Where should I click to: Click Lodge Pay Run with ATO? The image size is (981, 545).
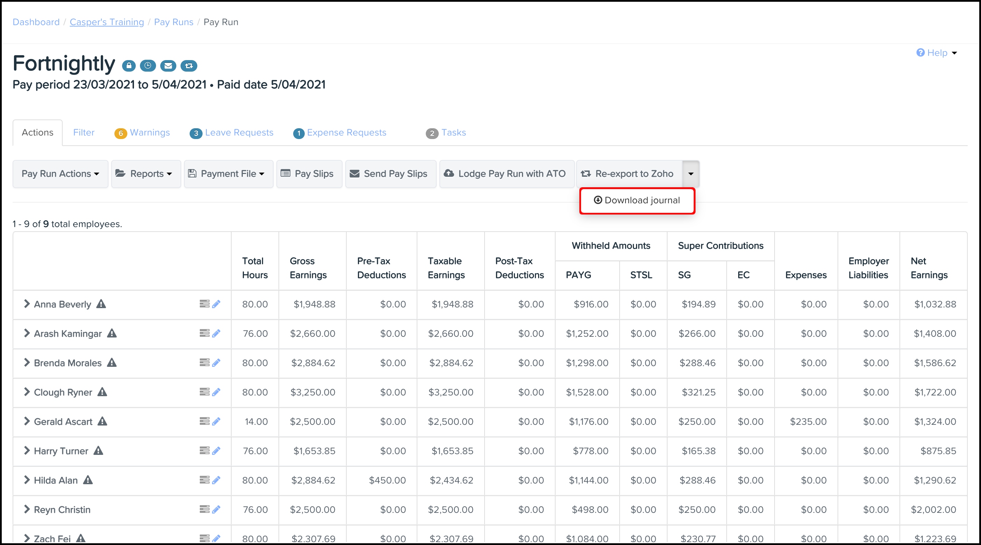[507, 174]
